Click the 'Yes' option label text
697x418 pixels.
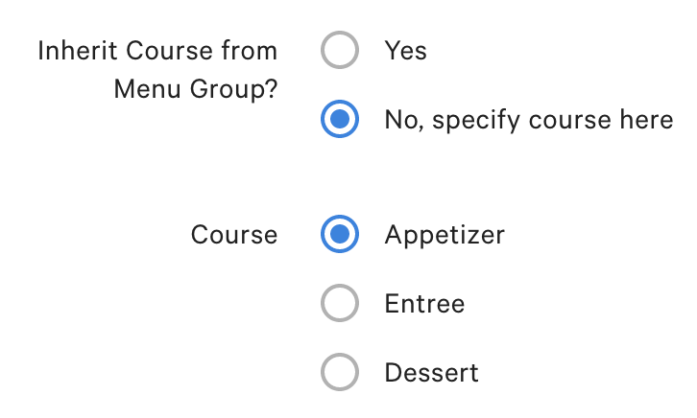coord(405,50)
